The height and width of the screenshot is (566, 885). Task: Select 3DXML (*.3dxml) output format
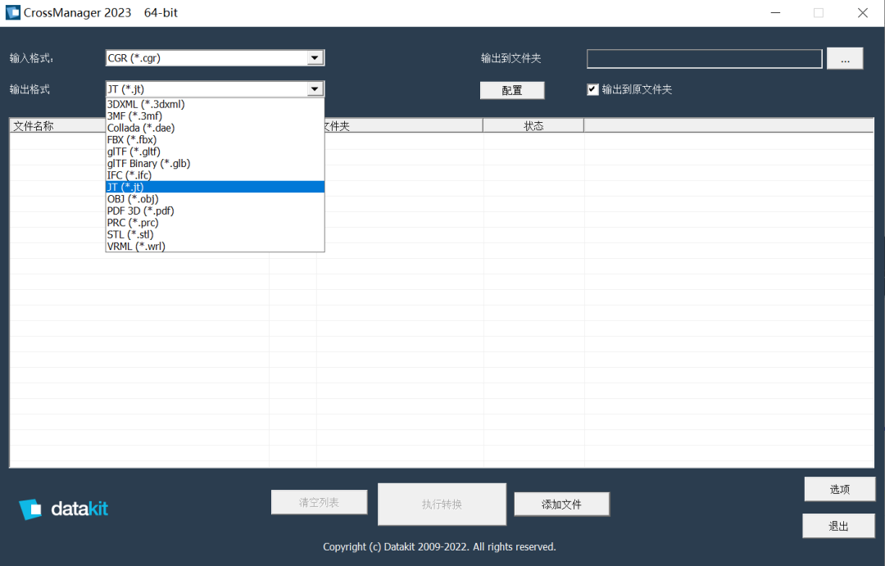[x=215, y=104]
